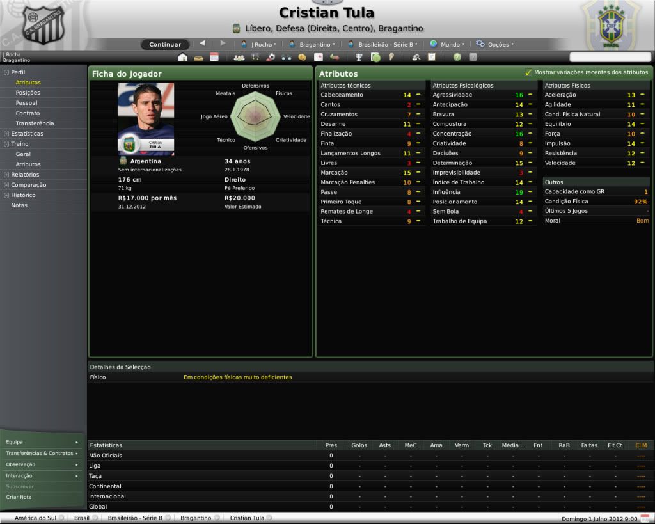Expand the Histórico tree section
This screenshot has height=524, width=655.
point(6,195)
